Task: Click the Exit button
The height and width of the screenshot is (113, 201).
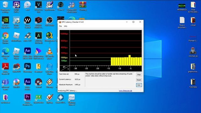Action: [x=139, y=85]
